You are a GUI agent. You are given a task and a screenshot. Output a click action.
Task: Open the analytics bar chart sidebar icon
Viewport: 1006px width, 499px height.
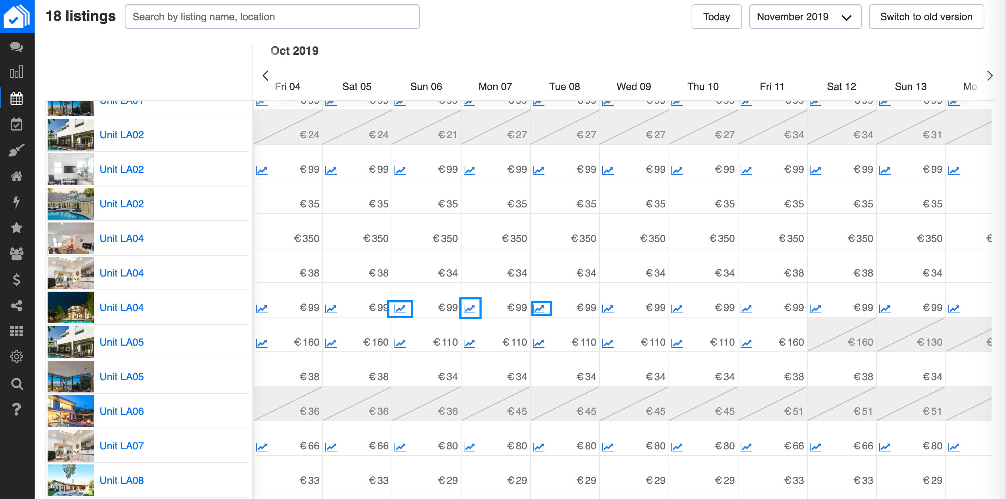click(x=16, y=72)
